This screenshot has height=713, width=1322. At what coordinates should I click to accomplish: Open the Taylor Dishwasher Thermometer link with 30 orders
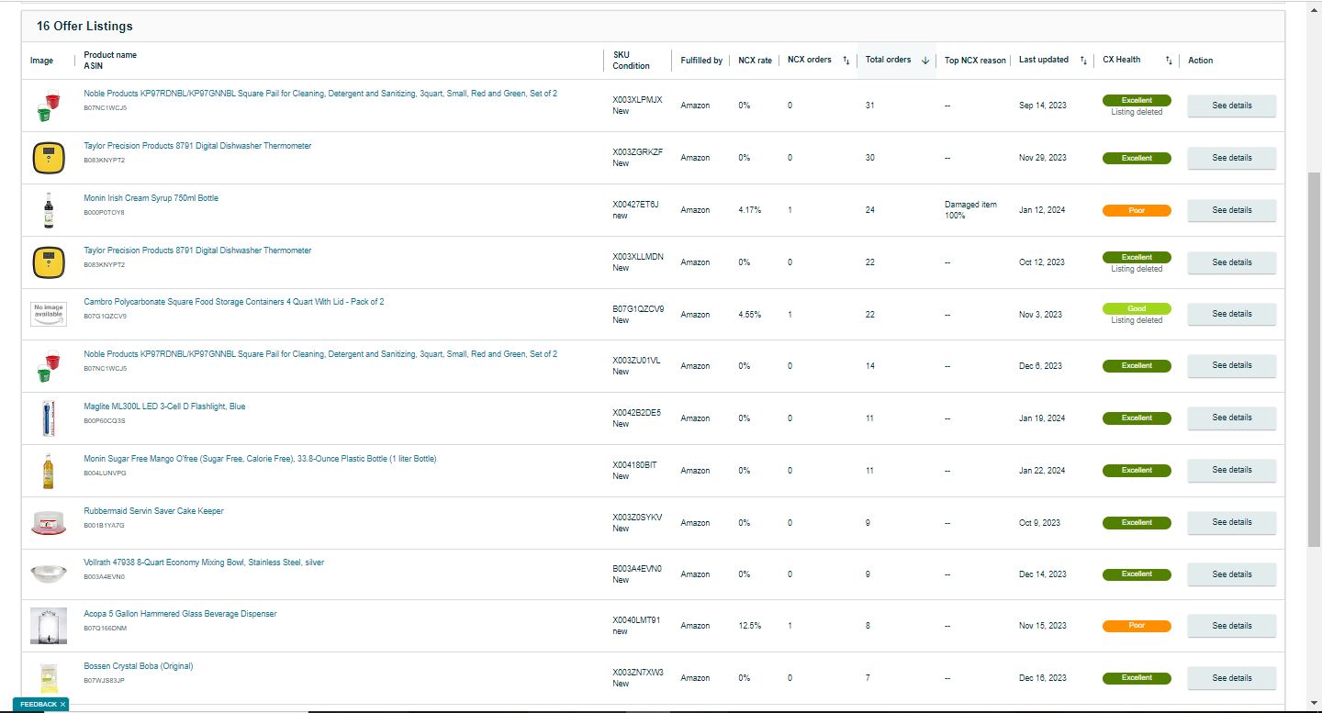(197, 146)
